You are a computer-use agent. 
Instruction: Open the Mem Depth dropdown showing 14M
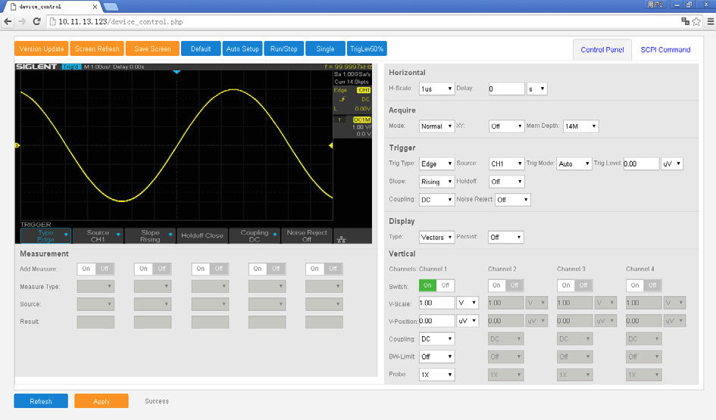[580, 126]
